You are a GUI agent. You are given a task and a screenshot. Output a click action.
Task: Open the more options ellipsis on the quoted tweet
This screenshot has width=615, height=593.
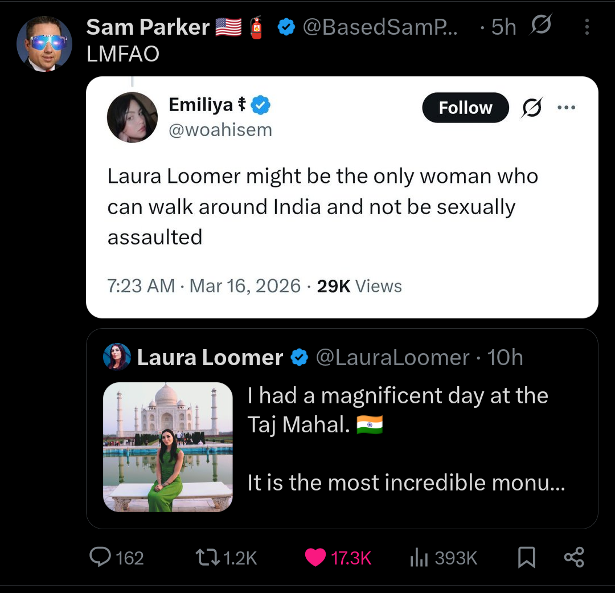pyautogui.click(x=567, y=107)
